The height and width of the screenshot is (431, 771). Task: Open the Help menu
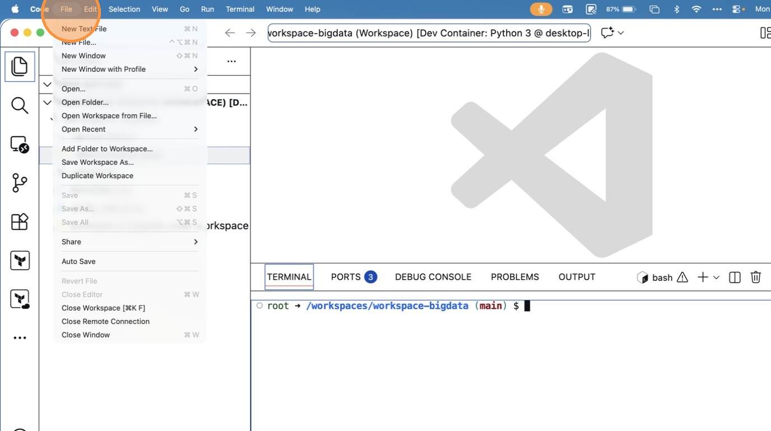tap(312, 9)
